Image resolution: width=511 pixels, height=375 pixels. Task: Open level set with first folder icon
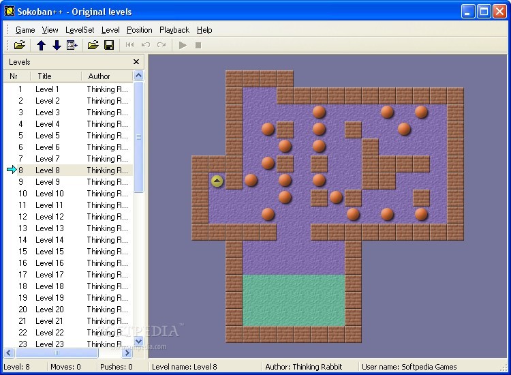coord(20,45)
